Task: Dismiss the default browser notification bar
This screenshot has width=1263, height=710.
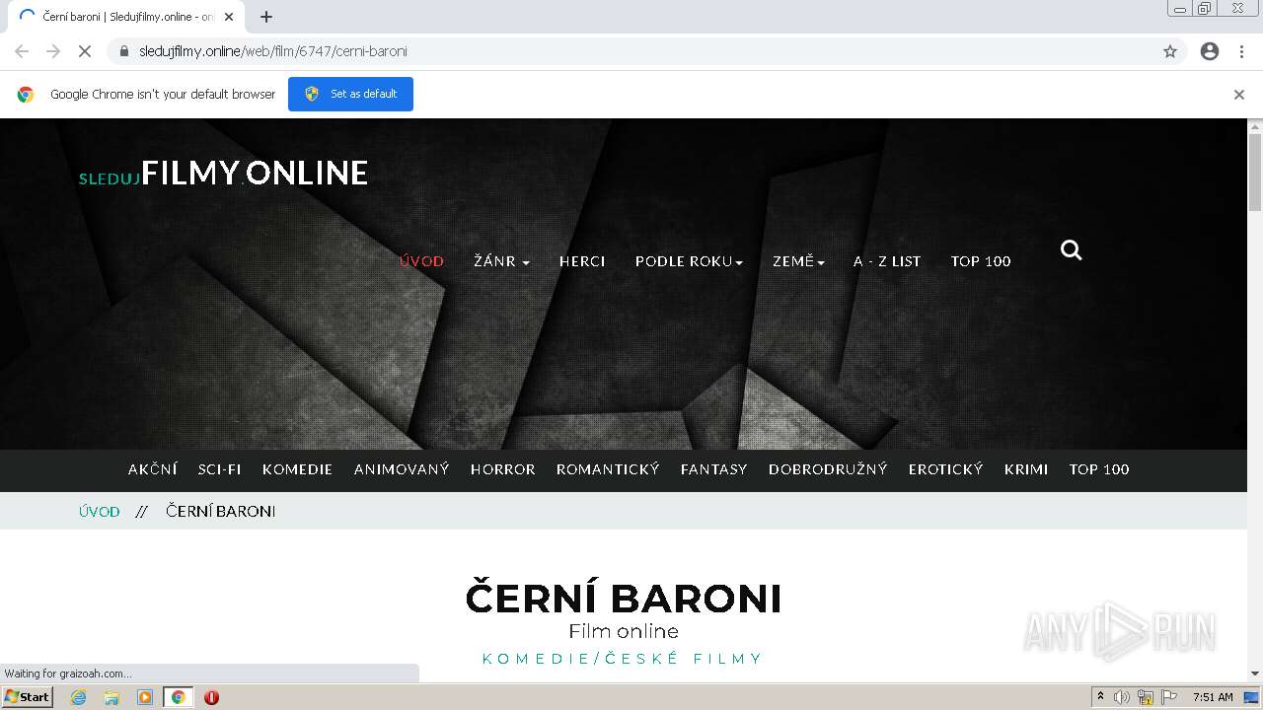Action: pyautogui.click(x=1239, y=95)
